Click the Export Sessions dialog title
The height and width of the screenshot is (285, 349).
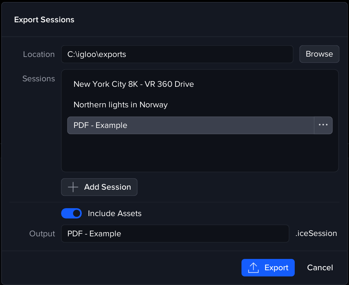(44, 20)
